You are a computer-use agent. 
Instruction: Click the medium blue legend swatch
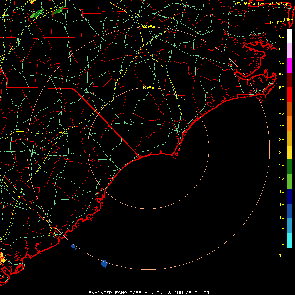click(x=289, y=211)
